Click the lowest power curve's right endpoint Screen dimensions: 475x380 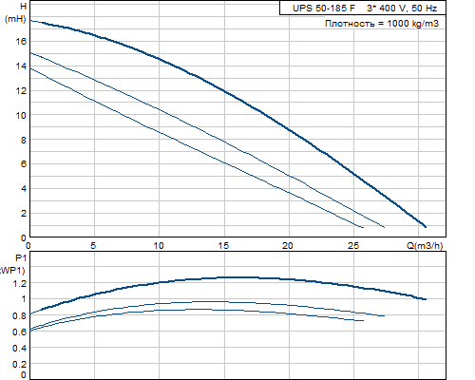[x=363, y=320]
